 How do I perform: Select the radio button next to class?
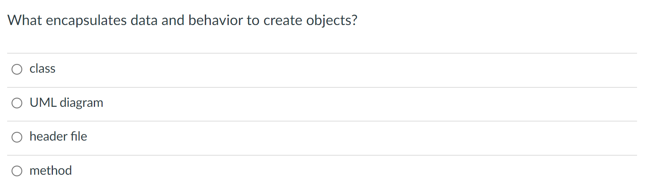[17, 69]
